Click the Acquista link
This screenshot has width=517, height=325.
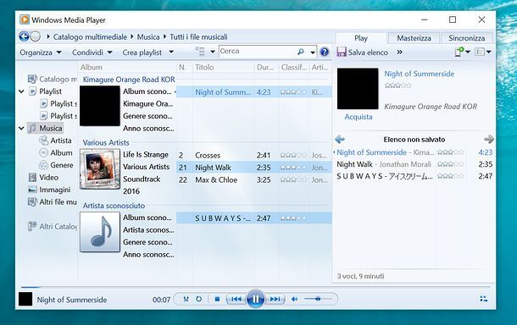pyautogui.click(x=359, y=117)
